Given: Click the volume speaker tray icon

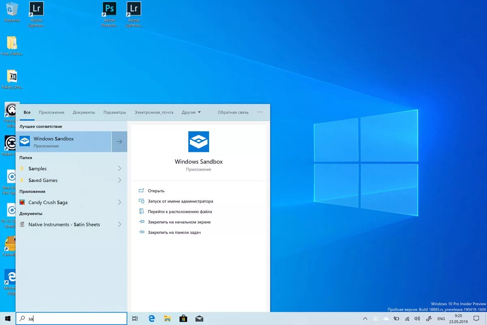Looking at the screenshot, I should pos(417,319).
